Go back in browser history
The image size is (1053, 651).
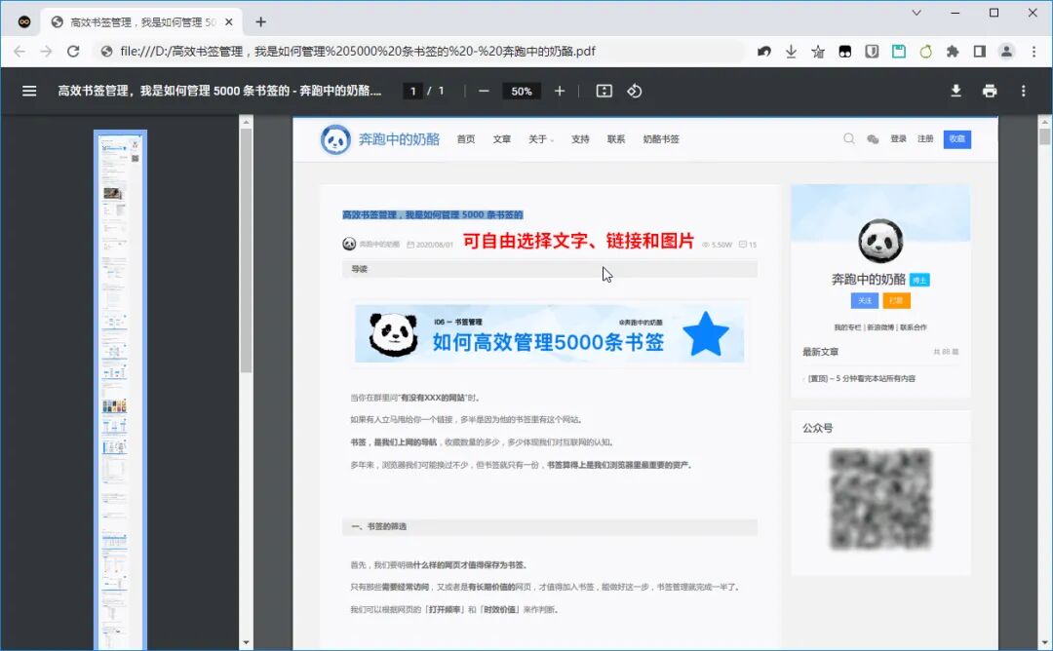(x=19, y=51)
